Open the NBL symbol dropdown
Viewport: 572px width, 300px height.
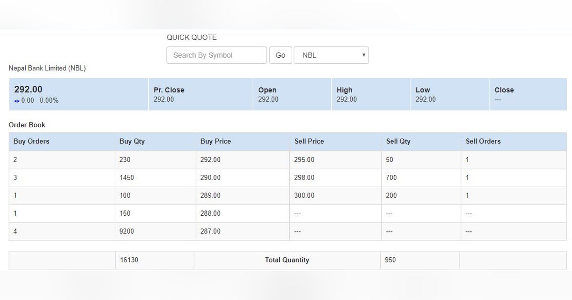[331, 55]
